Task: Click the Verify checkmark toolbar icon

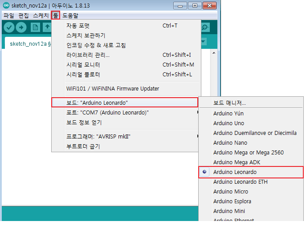Action: [x=9, y=28]
